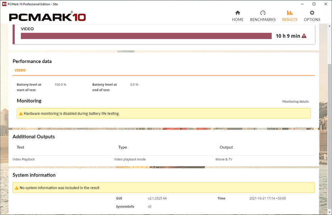Viewport: 332px width, 215px height.
Task: Click the time value 2021-10-21 17:14 +03:00
Action: pos(268,198)
